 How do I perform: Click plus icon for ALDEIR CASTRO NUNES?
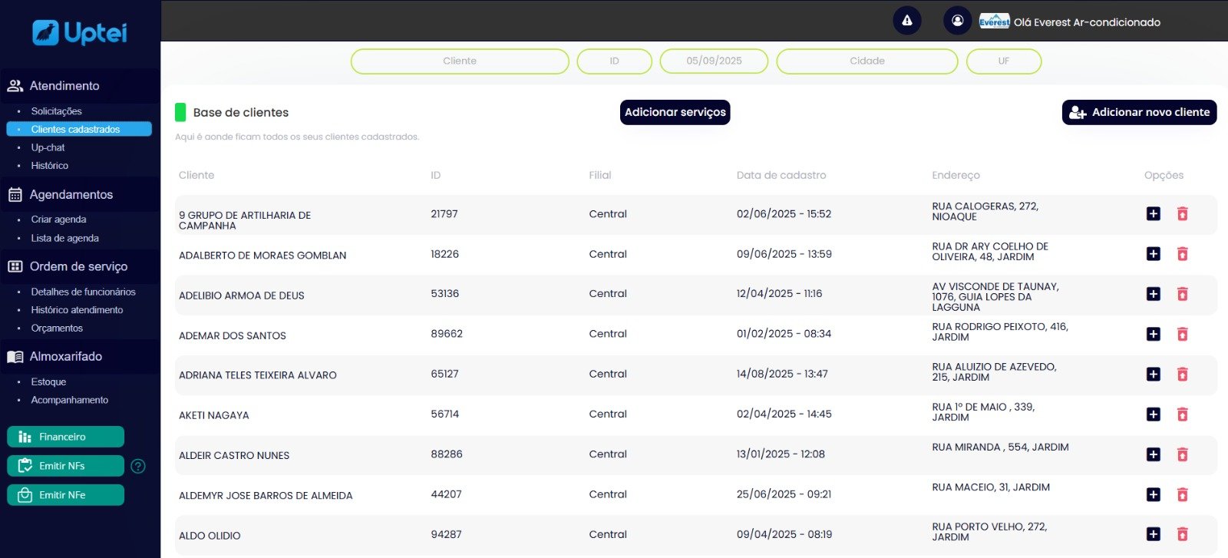click(x=1153, y=454)
